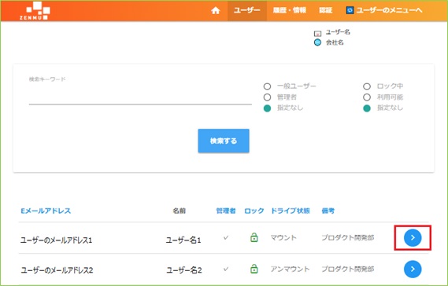Select the 利用可能 radio button
Image resolution: width=448 pixels, height=286 pixels.
point(367,97)
